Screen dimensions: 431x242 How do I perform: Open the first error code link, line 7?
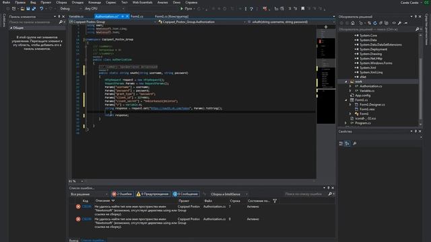(87, 206)
